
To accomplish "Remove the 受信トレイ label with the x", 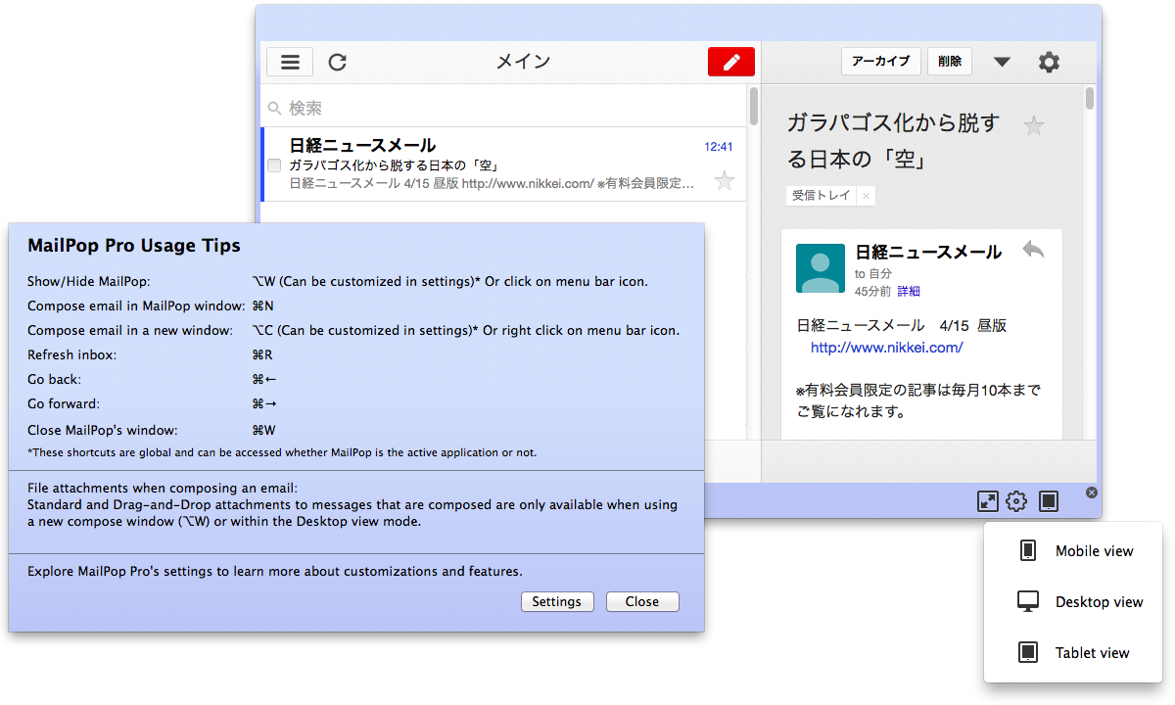I will pos(865,196).
